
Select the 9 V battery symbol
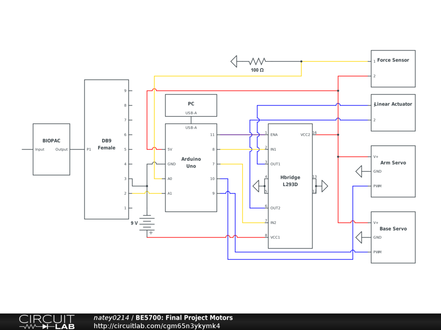pyautogui.click(x=147, y=223)
